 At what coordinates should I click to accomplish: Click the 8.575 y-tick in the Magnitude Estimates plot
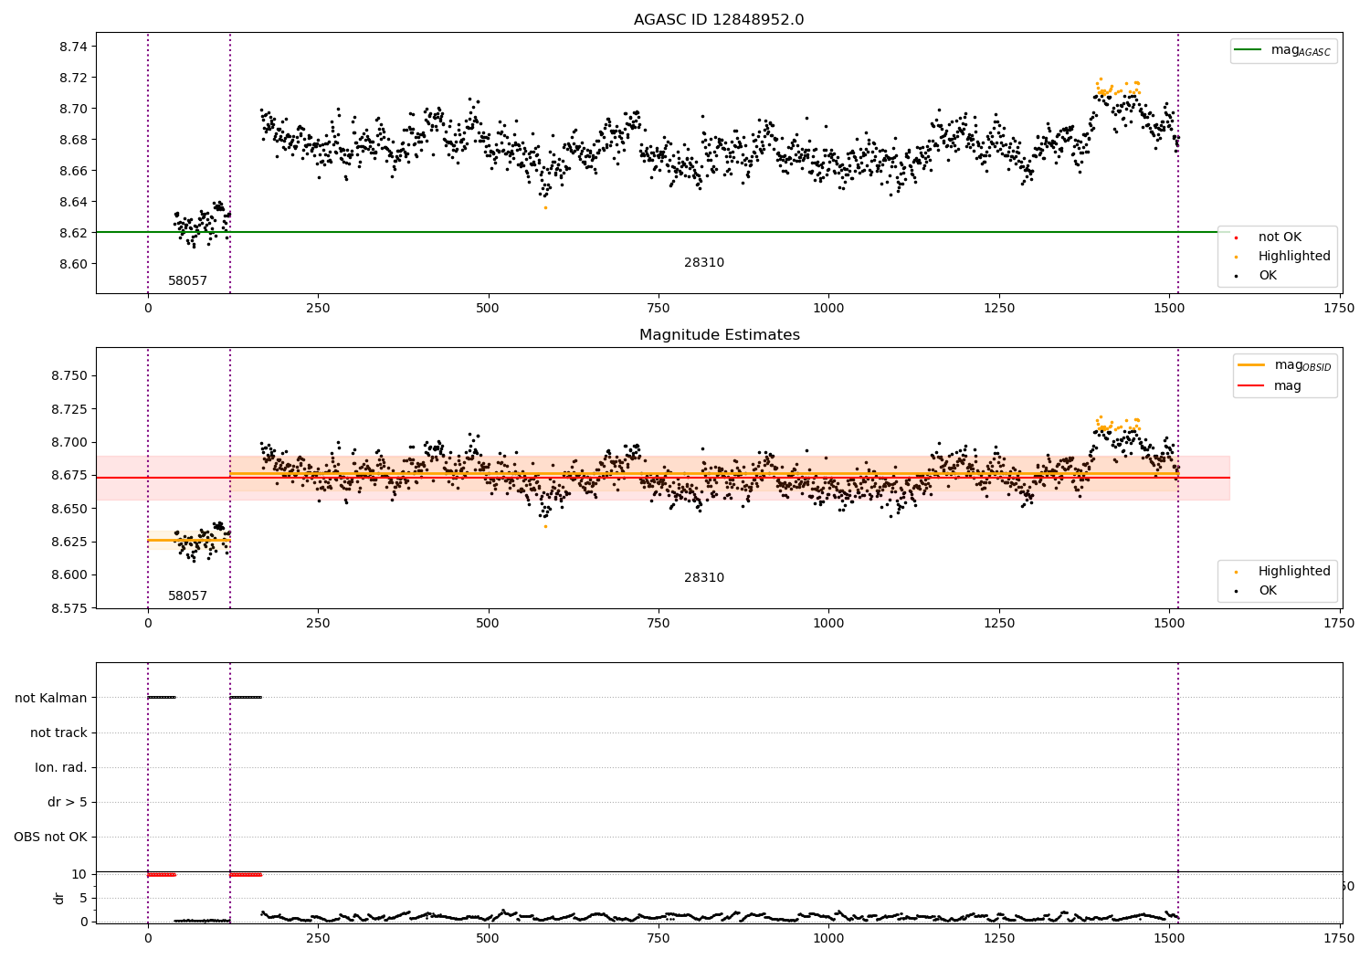68,608
